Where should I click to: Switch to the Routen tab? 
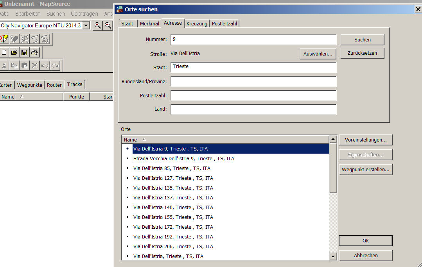coord(55,85)
